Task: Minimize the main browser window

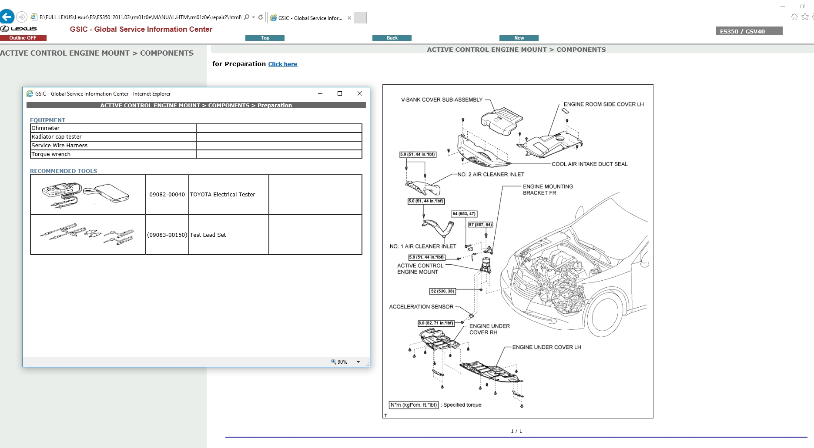Action: [783, 6]
